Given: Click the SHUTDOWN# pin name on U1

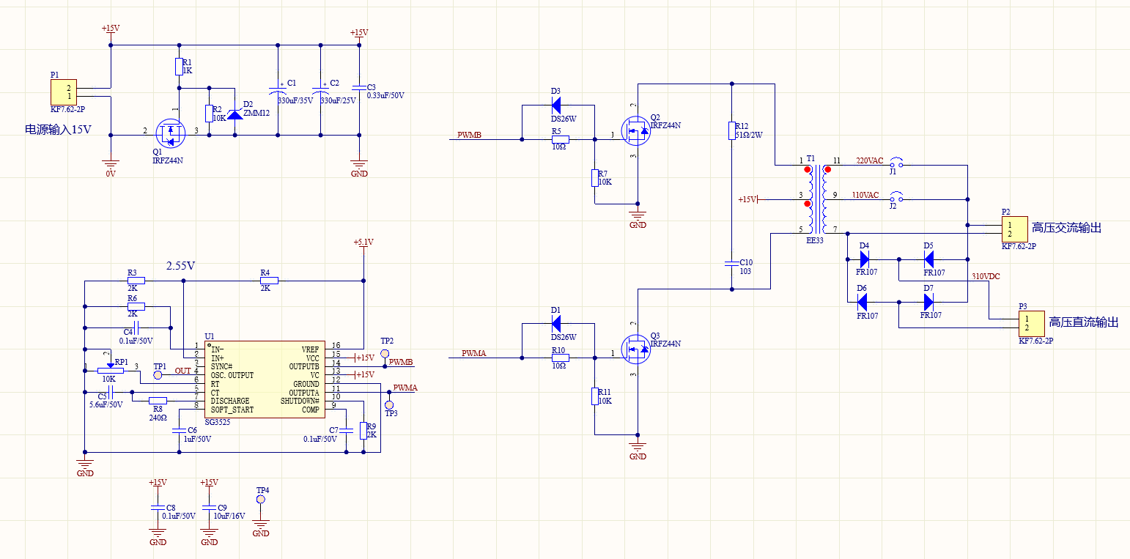Looking at the screenshot, I should pos(300,401).
